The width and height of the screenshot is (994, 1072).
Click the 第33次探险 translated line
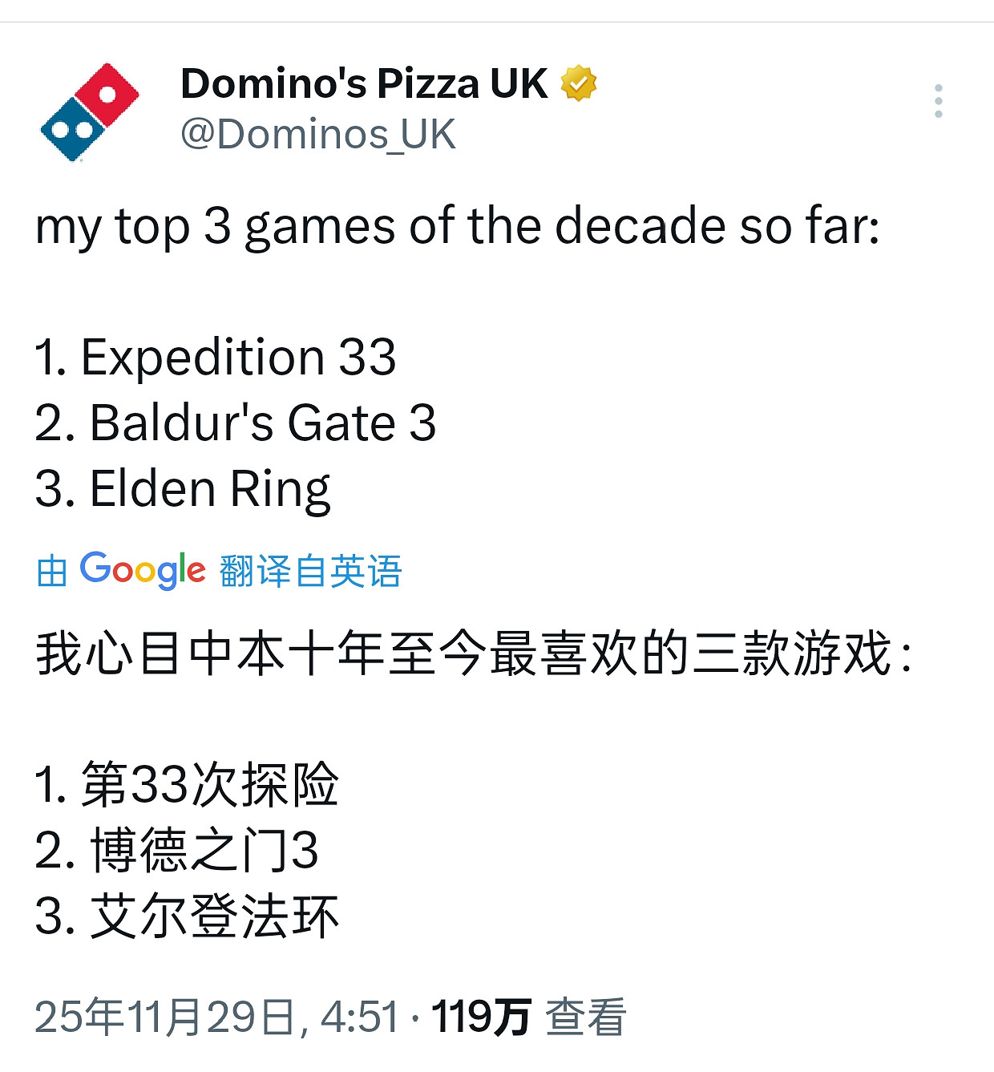pyautogui.click(x=187, y=784)
